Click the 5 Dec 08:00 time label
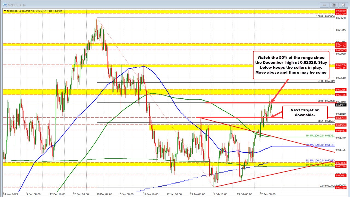 coord(34,194)
